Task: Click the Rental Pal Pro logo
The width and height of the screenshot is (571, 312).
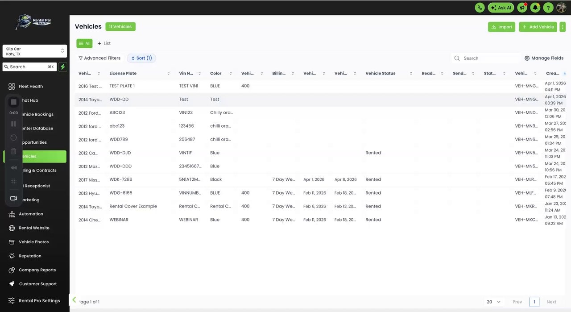Action: [x=34, y=22]
